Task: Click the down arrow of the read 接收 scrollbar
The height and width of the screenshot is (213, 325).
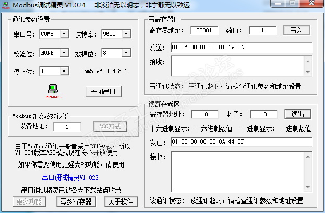Action: click(x=308, y=187)
